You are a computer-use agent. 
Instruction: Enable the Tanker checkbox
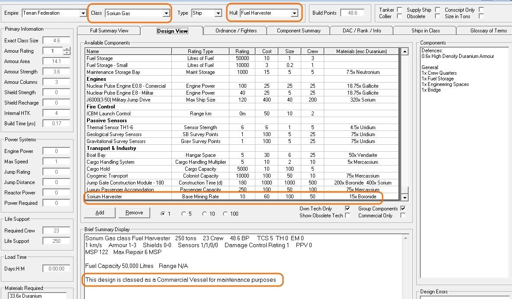[399, 10]
